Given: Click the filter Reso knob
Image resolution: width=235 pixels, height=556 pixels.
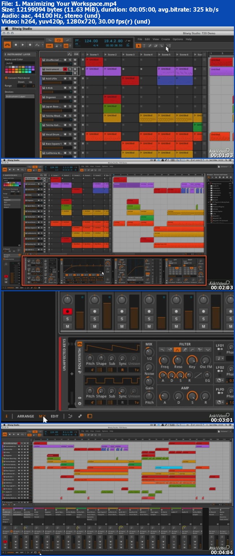Looking at the screenshot, I should (x=178, y=360).
